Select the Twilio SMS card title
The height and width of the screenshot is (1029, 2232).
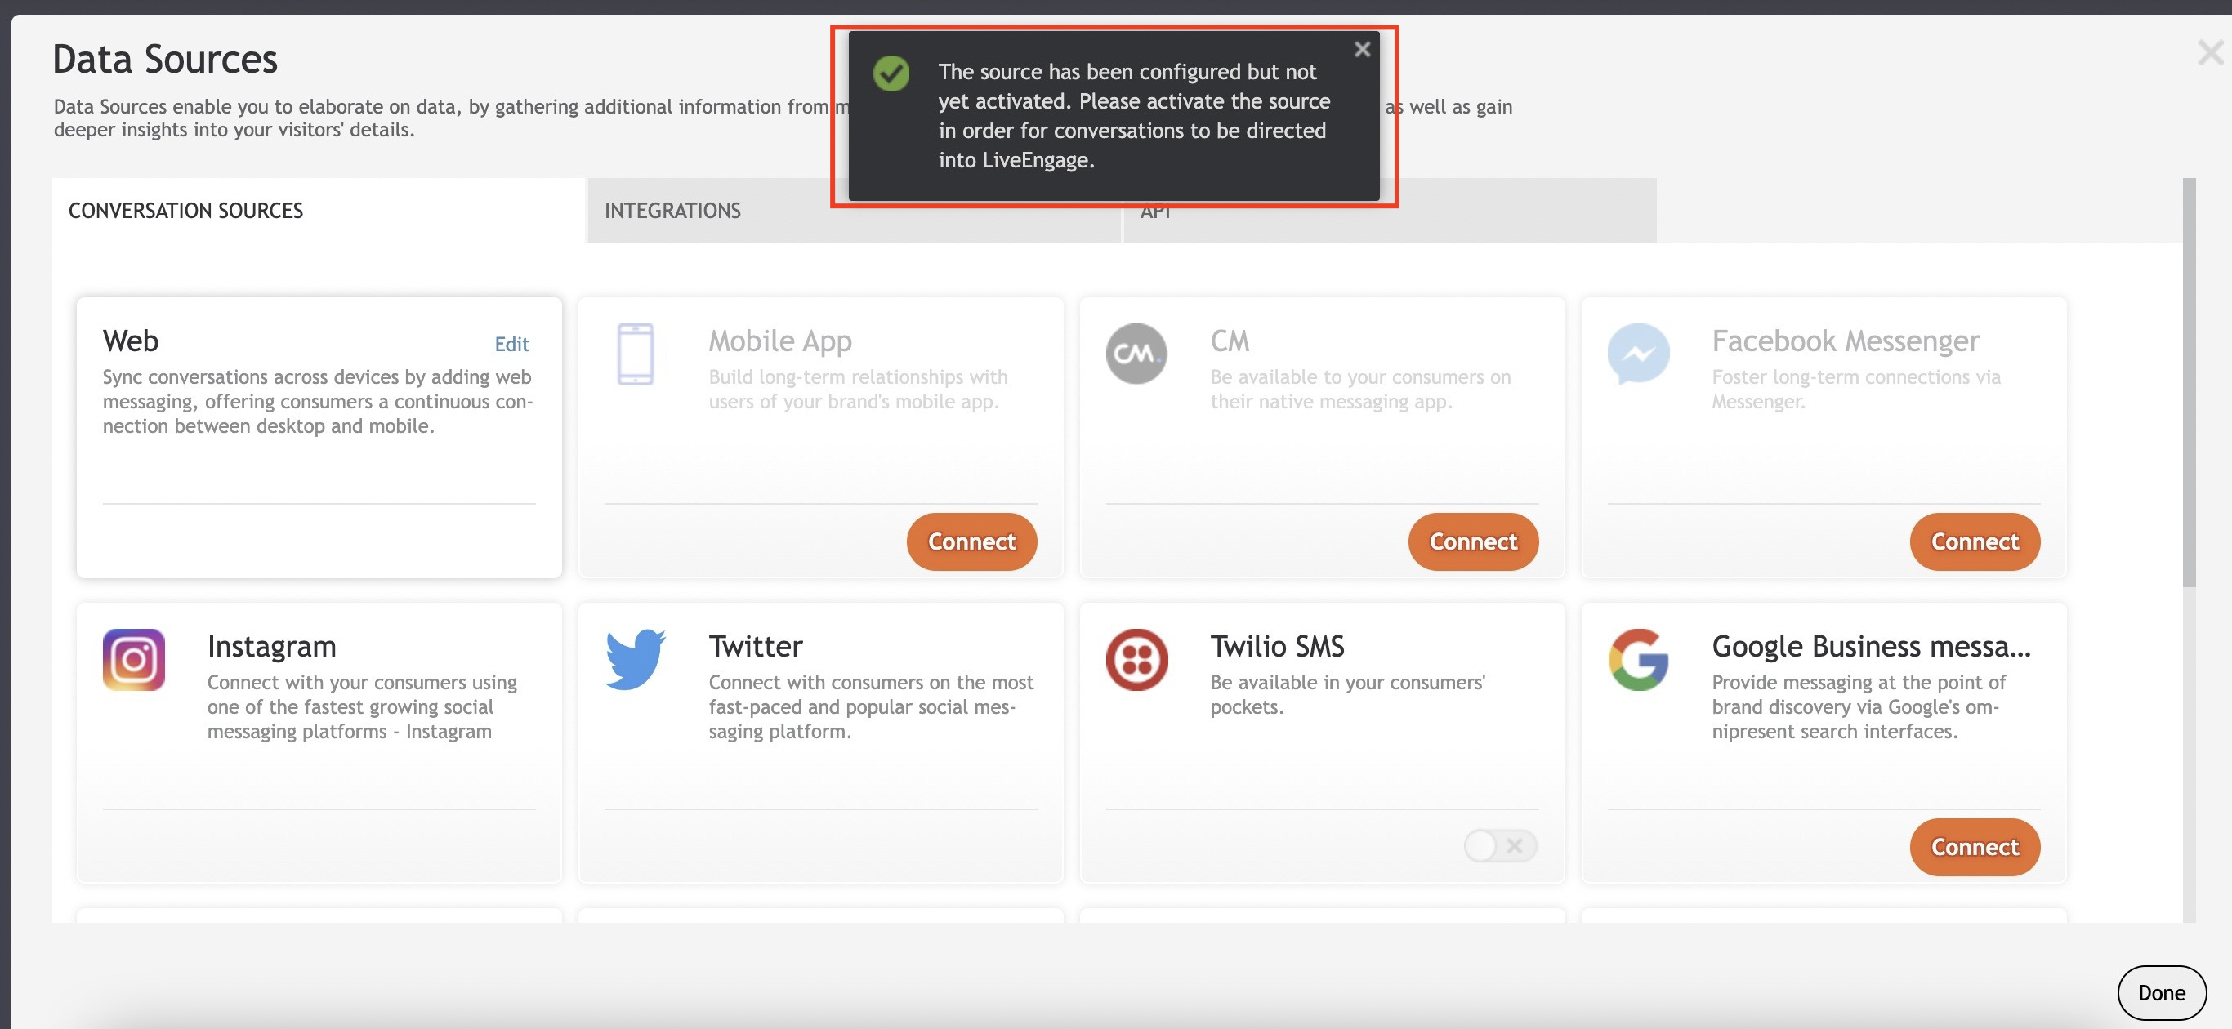tap(1277, 646)
